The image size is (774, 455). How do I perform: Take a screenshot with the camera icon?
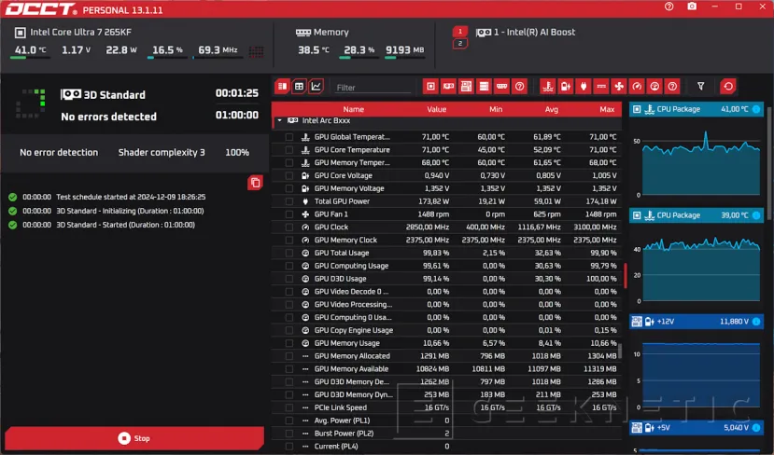point(692,7)
